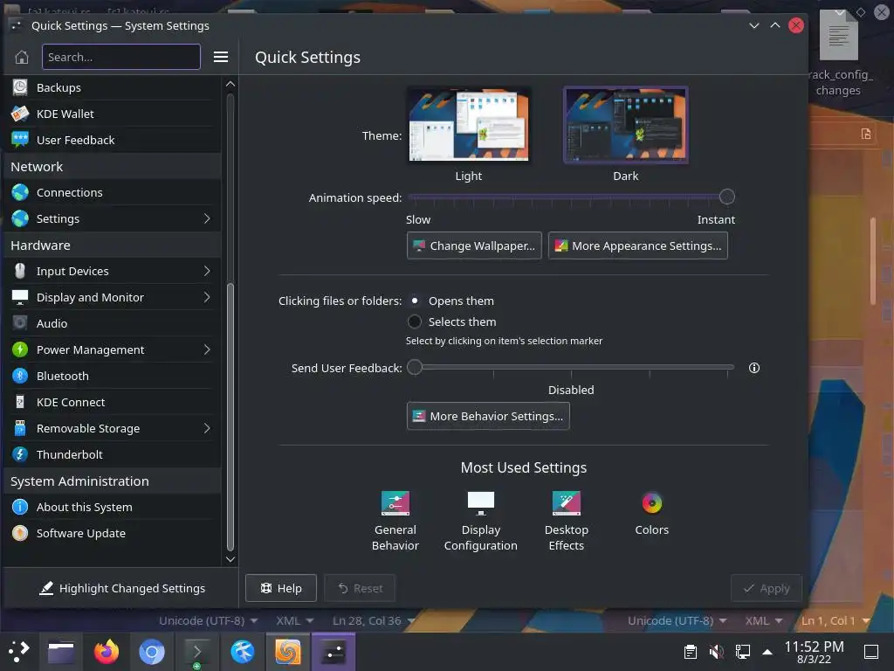Viewport: 894px width, 671px height.
Task: Open KDE Wallet settings
Action: coord(112,114)
